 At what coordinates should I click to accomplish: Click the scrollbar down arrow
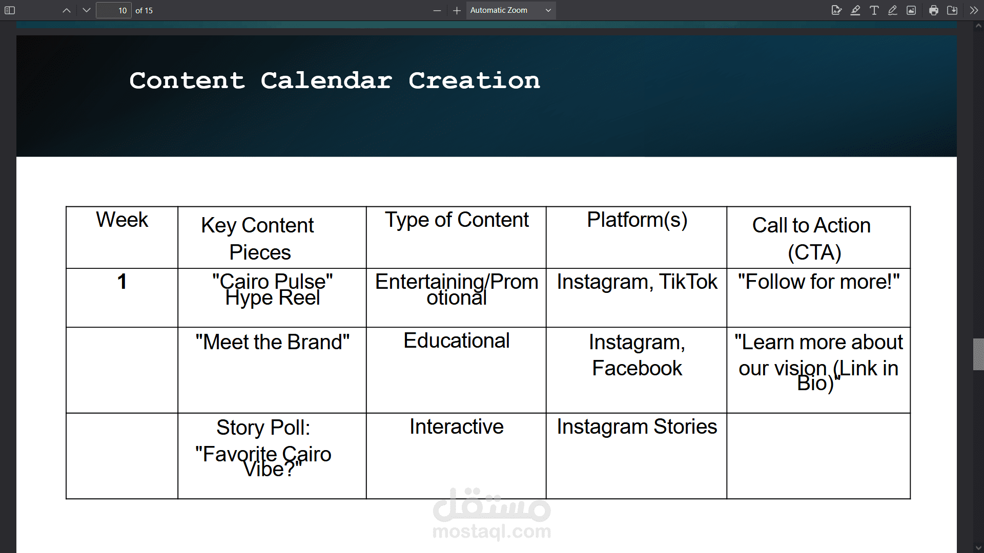point(978,548)
